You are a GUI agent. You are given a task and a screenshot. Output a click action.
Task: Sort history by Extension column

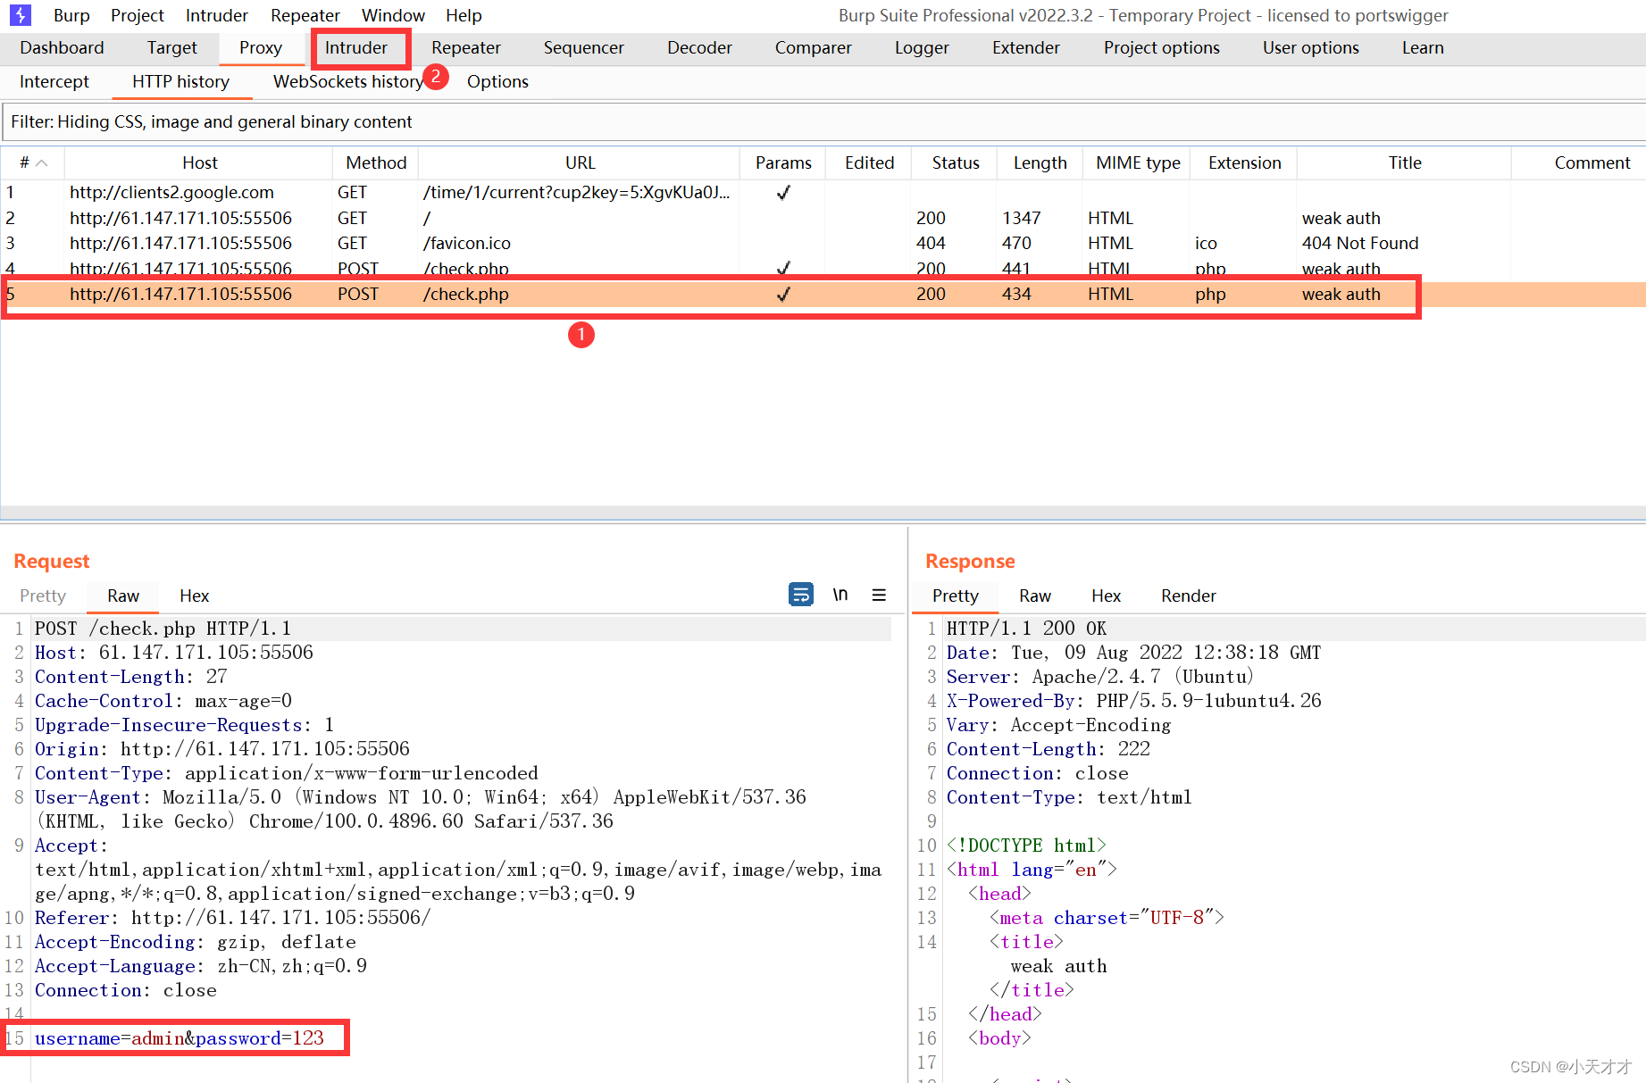pyautogui.click(x=1245, y=162)
